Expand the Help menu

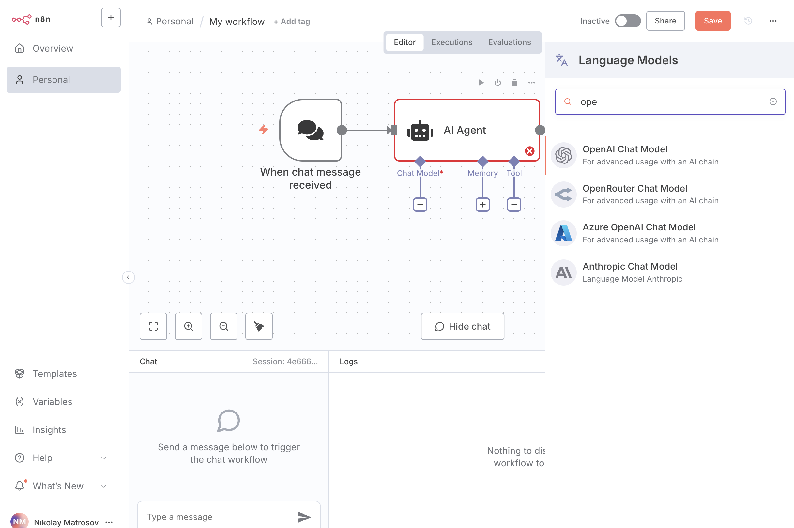pyautogui.click(x=64, y=458)
